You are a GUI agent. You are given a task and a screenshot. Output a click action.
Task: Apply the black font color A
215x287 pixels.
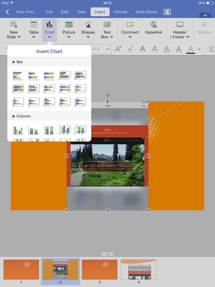tap(190, 49)
